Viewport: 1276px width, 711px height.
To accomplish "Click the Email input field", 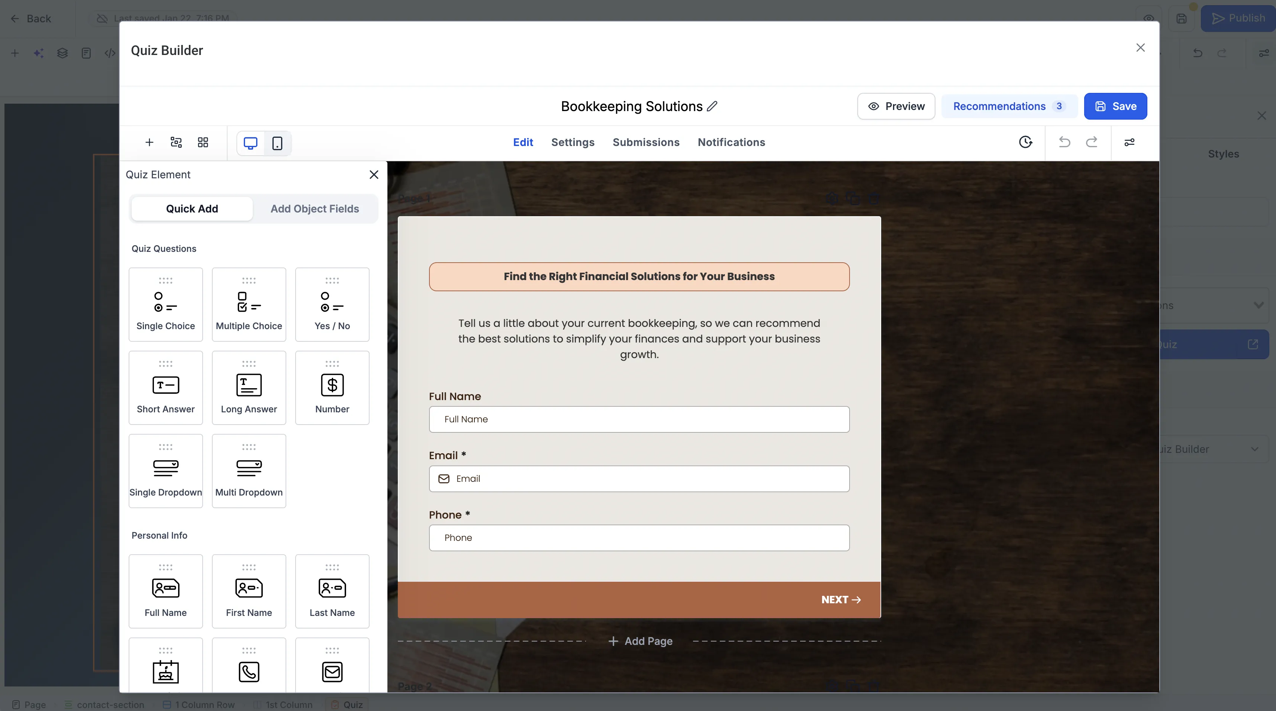I will point(639,478).
